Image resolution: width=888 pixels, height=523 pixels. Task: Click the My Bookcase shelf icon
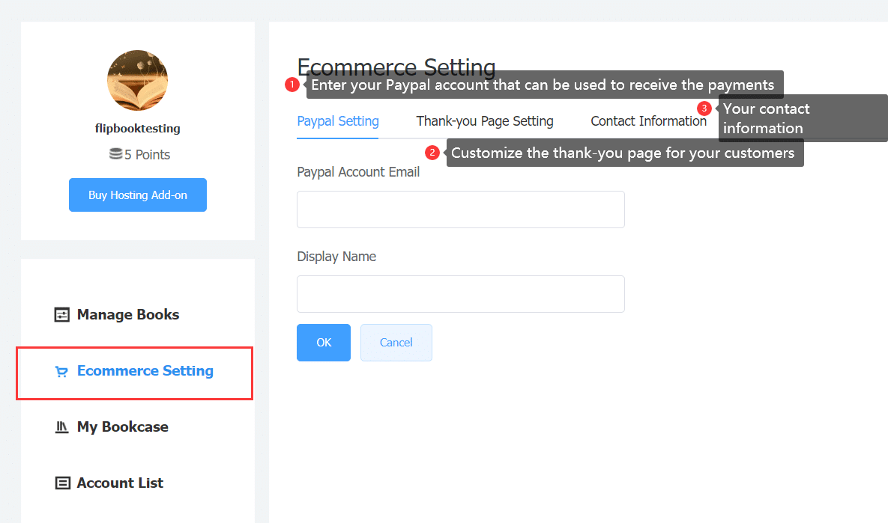coord(61,427)
